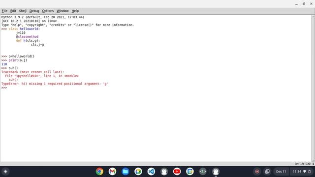The width and height of the screenshot is (315, 177).
Task: Open the Window menu
Action: [63, 11]
